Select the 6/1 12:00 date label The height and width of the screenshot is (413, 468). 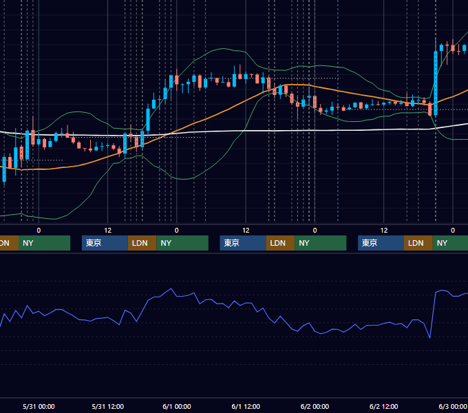point(246,406)
